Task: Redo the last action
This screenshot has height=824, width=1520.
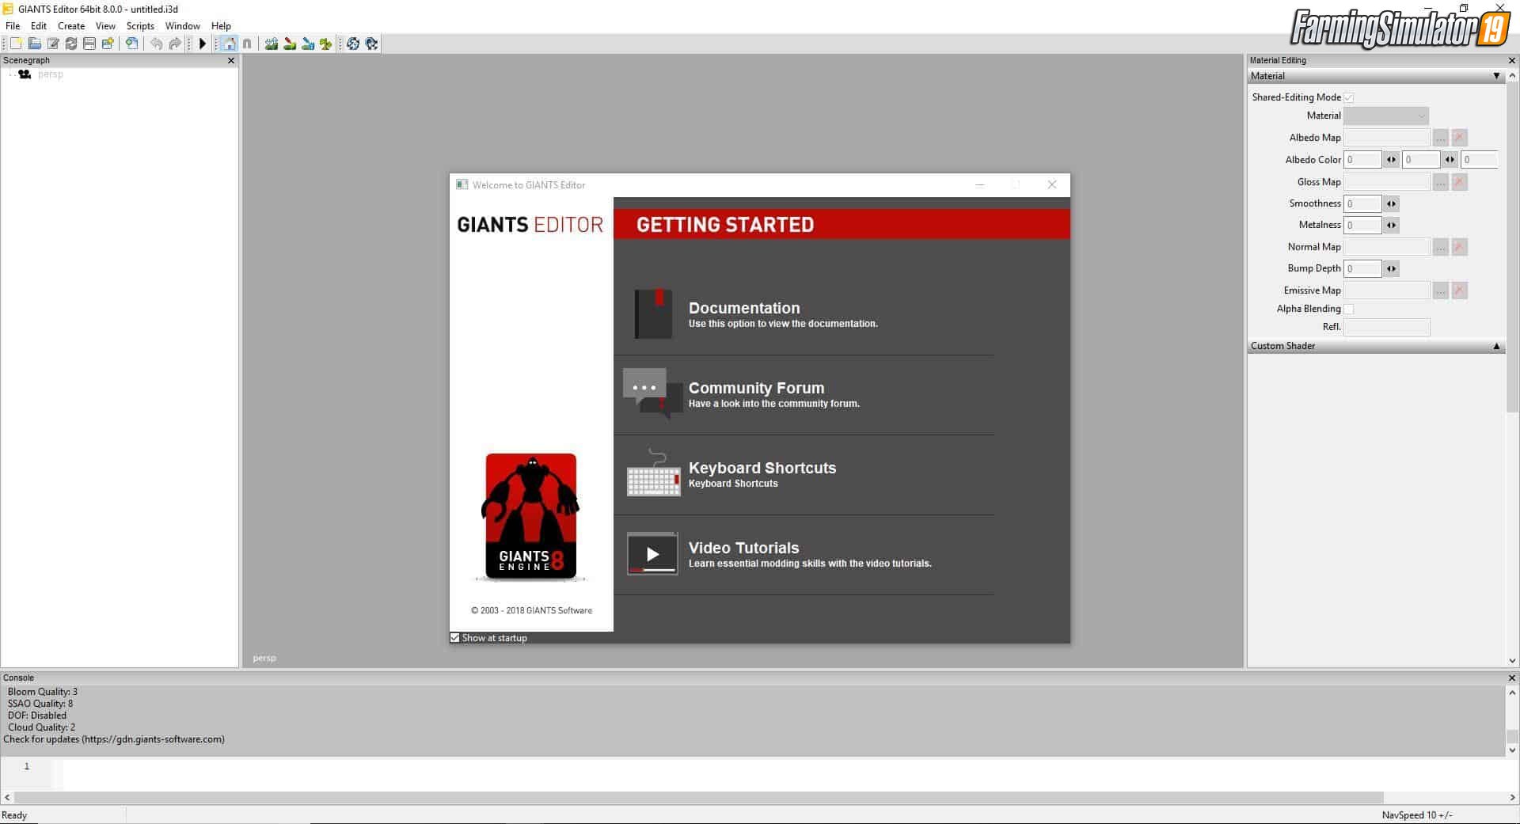Action: point(174,44)
